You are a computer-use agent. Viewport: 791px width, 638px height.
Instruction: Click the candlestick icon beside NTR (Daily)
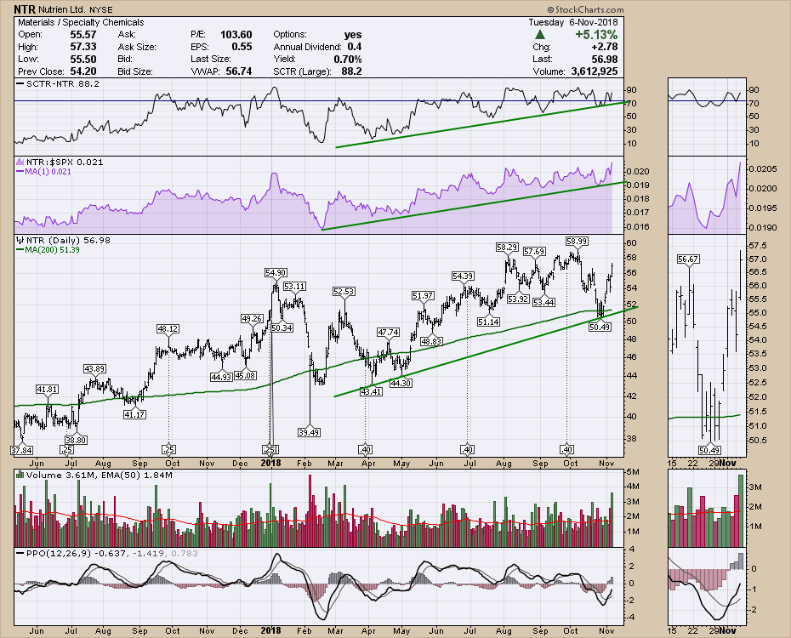point(20,240)
